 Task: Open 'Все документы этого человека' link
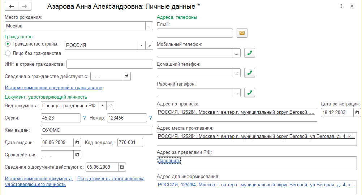click(x=111, y=178)
